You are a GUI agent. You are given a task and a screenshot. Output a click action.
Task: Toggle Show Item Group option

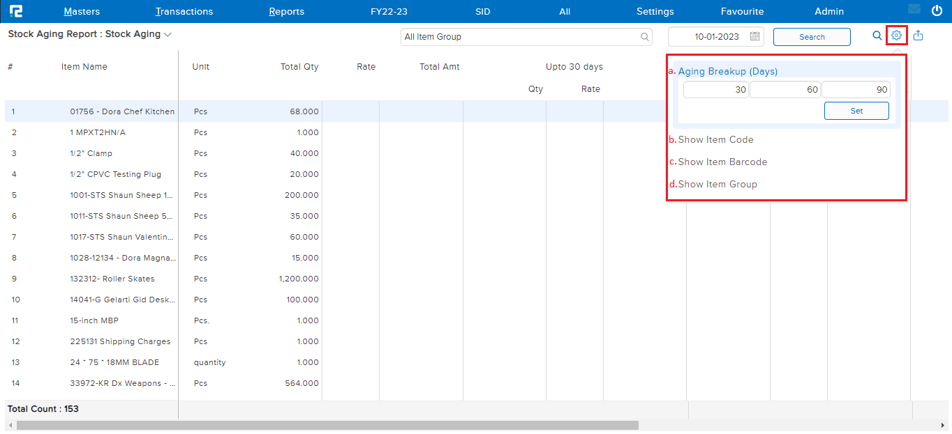[x=717, y=184]
